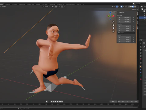Open object type visibility dropdown

[113, 7]
